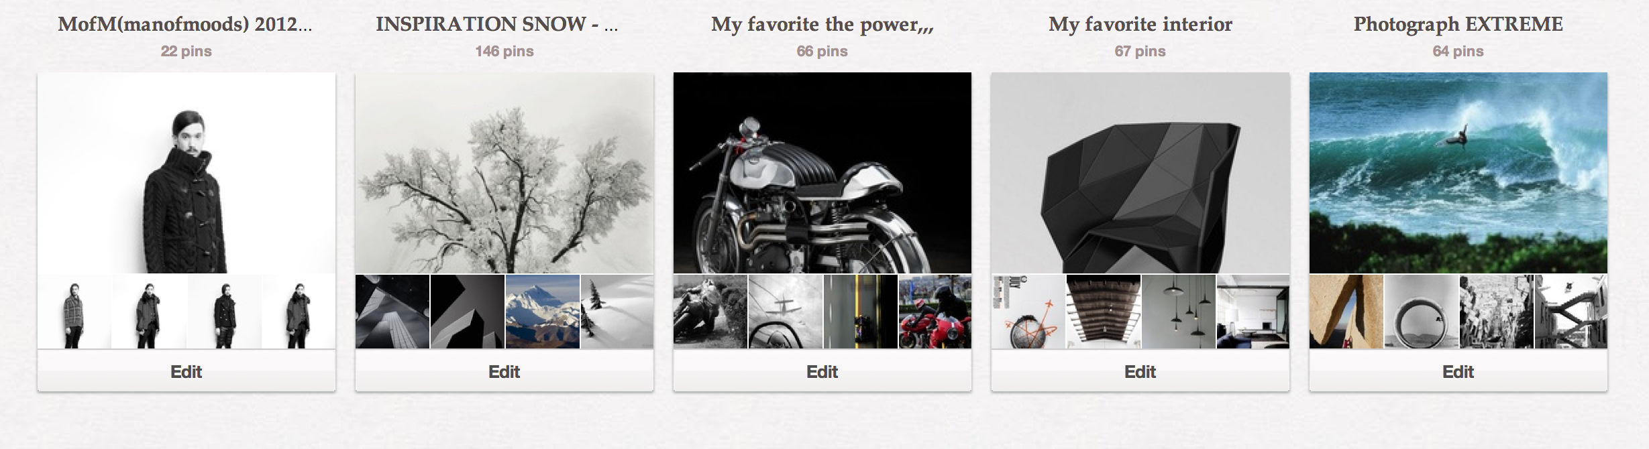1649x449 pixels.
Task: Click Edit under My favorite interior board
Action: tap(1140, 371)
